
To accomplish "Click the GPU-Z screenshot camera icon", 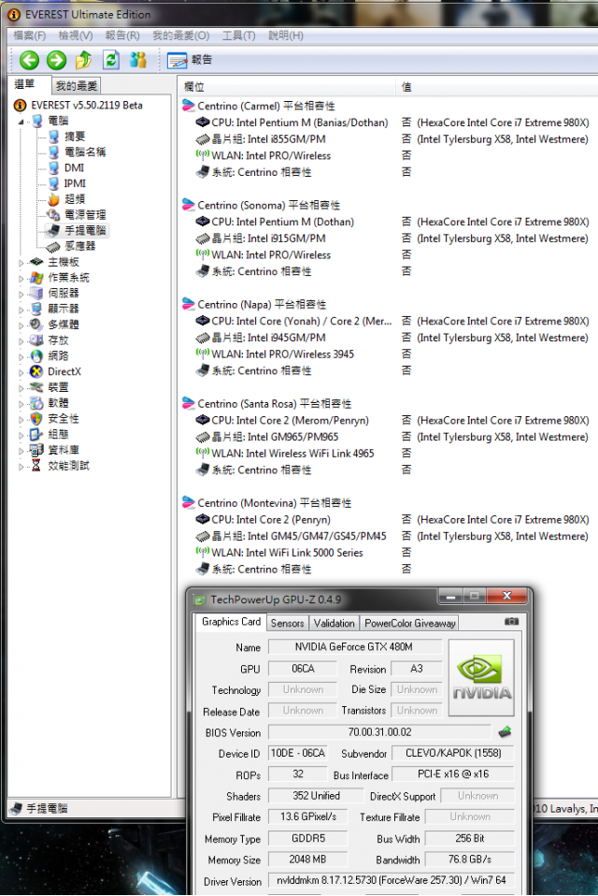I will click(512, 621).
